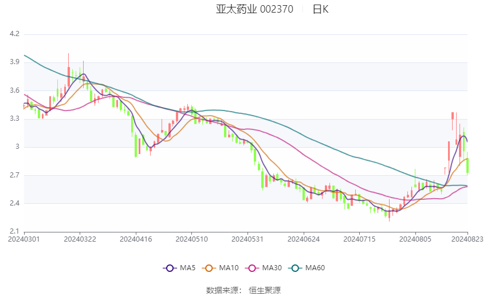
Task: Hide the MA10 line using its legend text
Action: (229, 267)
